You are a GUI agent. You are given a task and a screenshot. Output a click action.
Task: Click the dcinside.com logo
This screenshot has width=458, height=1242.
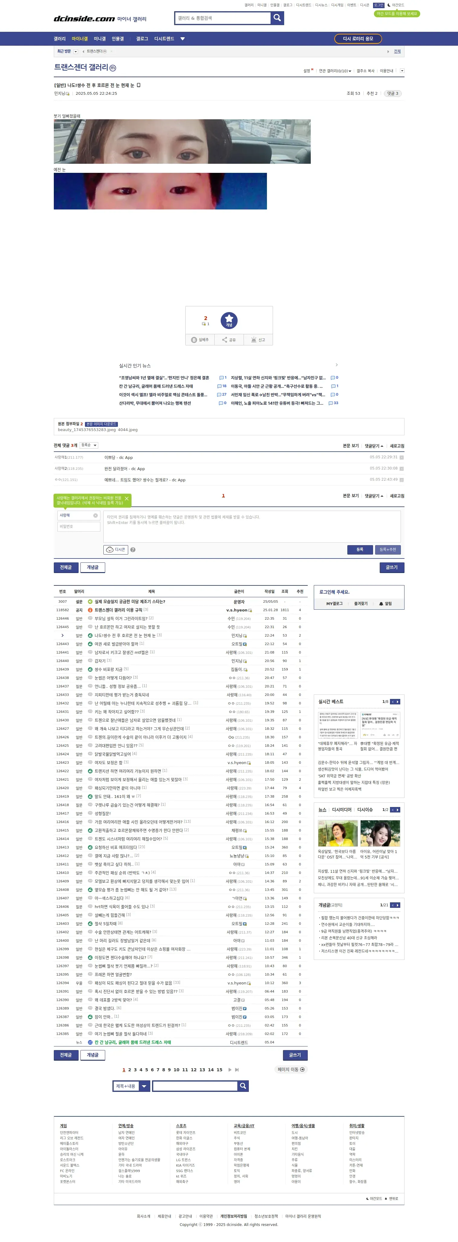pyautogui.click(x=84, y=18)
